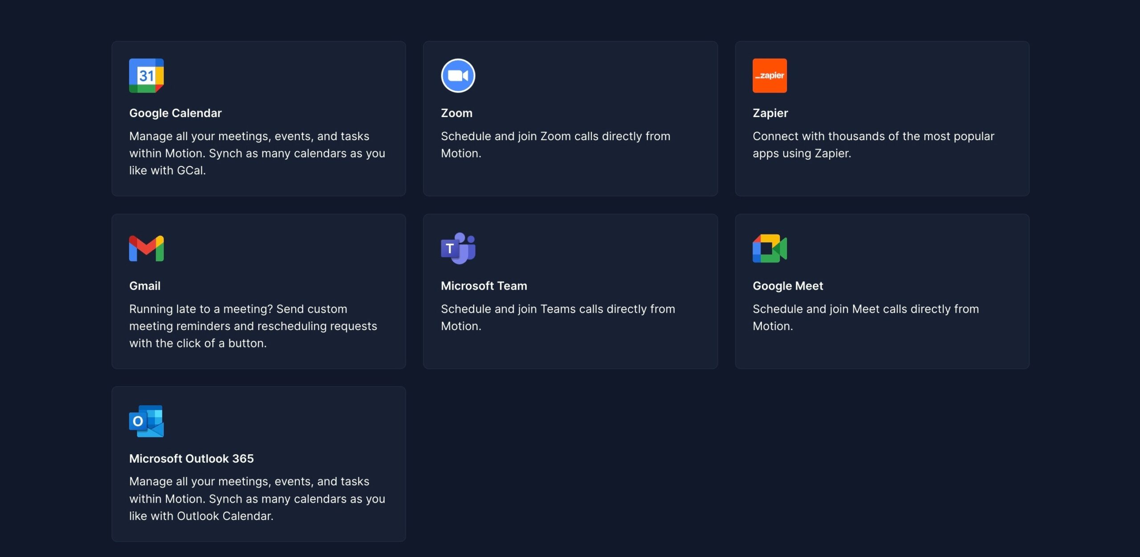Click 'Schedule and join Teams calls' text
The height and width of the screenshot is (557, 1140).
click(x=558, y=317)
